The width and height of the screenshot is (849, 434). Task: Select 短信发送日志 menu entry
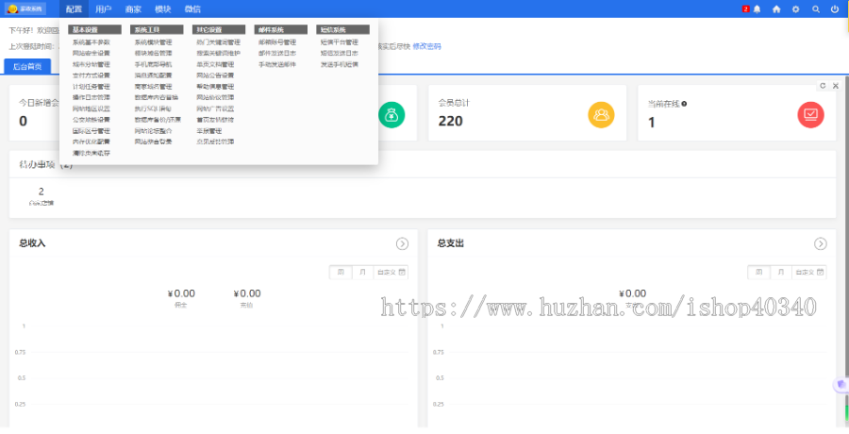pos(340,53)
